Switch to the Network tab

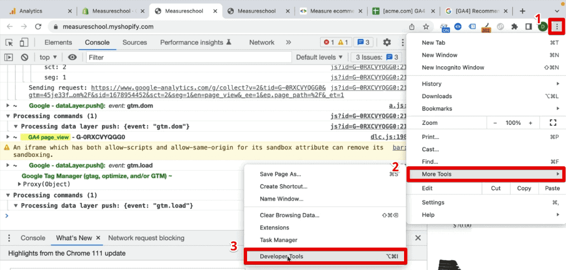[x=261, y=43]
